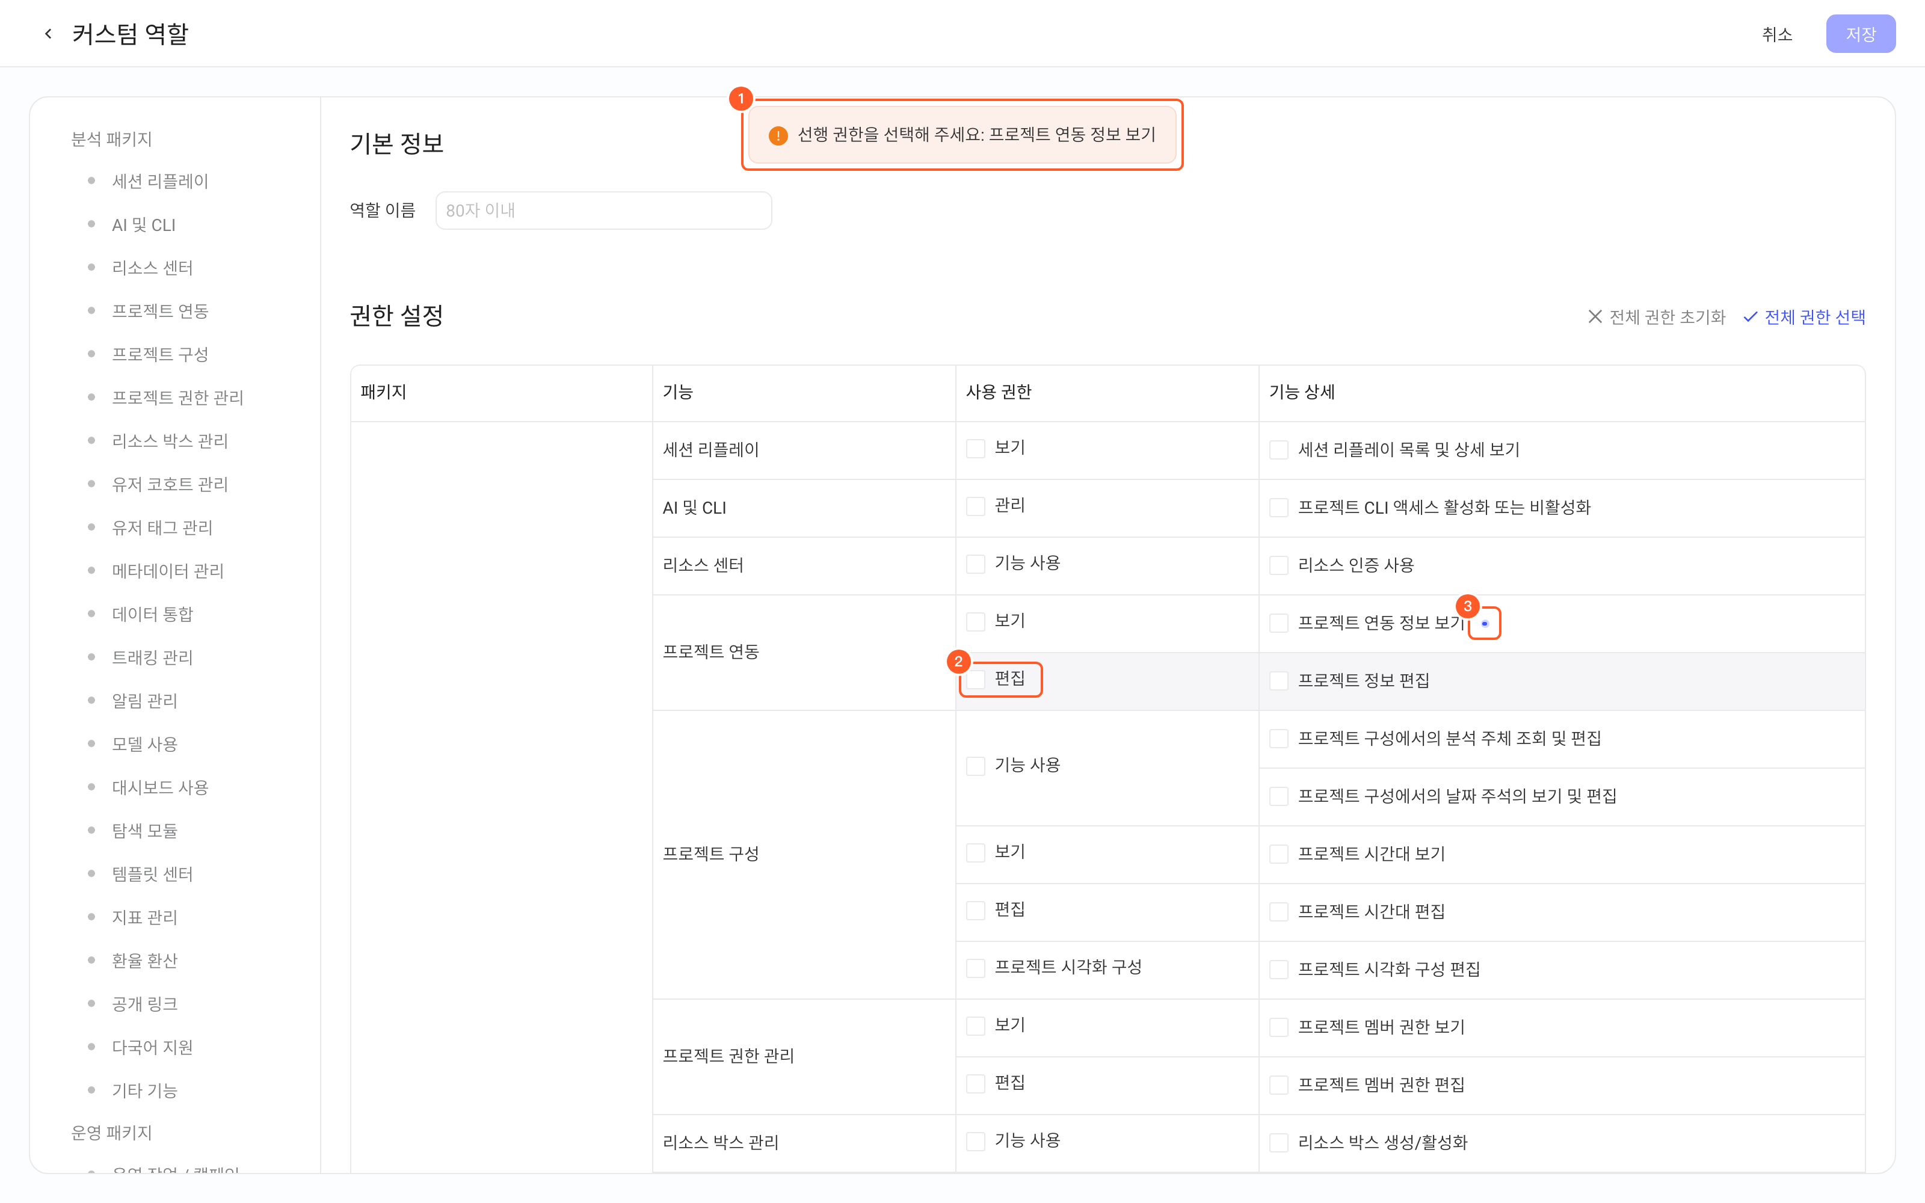Enable 기능 사용 for 프로젝트 구성
Screen dimensions: 1925x1203
point(975,765)
